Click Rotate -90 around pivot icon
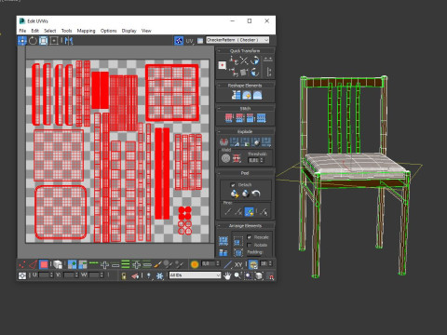Screen dimensions: 447x335 [255, 73]
